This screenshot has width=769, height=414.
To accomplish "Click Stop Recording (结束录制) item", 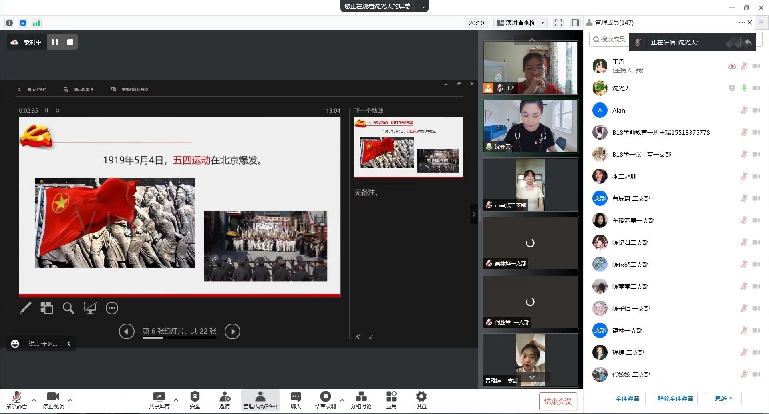I will [x=325, y=397].
